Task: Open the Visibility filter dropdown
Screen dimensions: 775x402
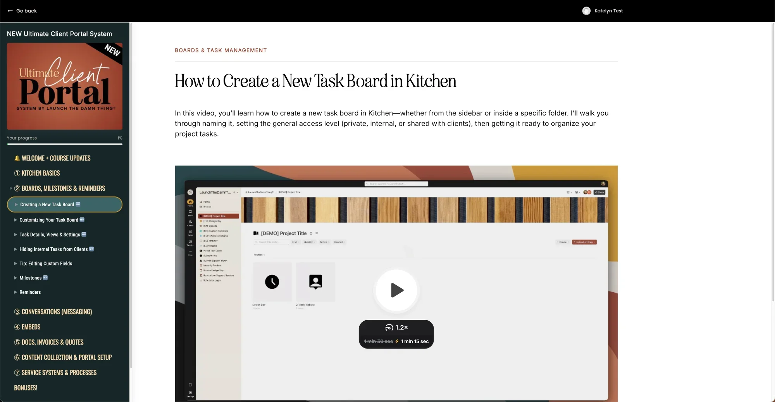Action: coord(308,242)
